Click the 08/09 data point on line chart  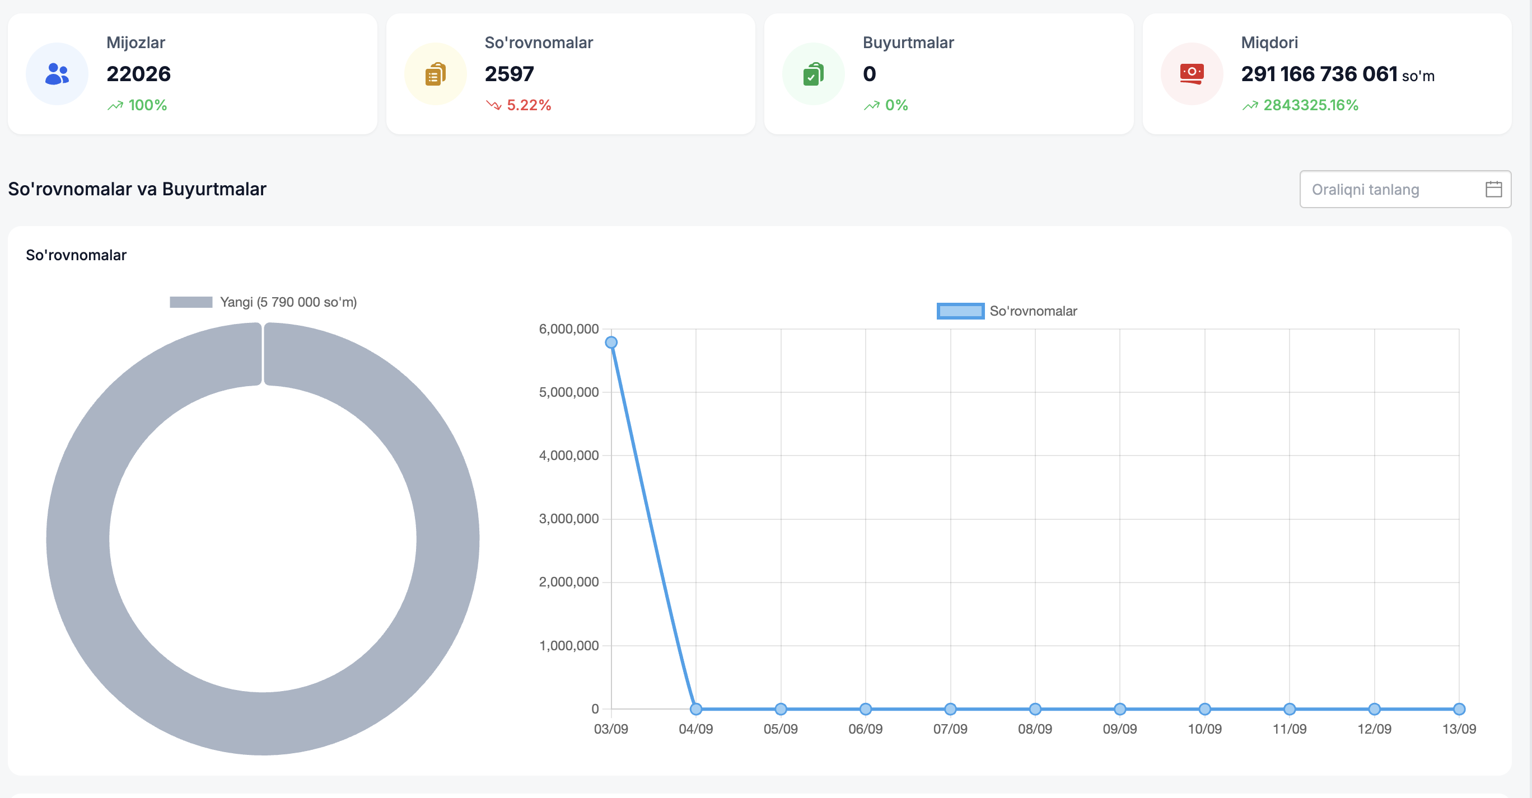(x=1035, y=708)
